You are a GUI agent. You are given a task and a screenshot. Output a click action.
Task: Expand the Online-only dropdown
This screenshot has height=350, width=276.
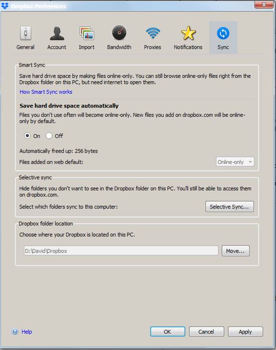tap(235, 162)
